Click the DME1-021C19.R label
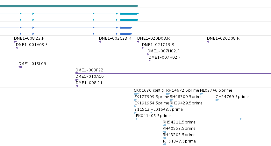Image resolution: width=271 pixels, height=146 pixels. click(158, 45)
